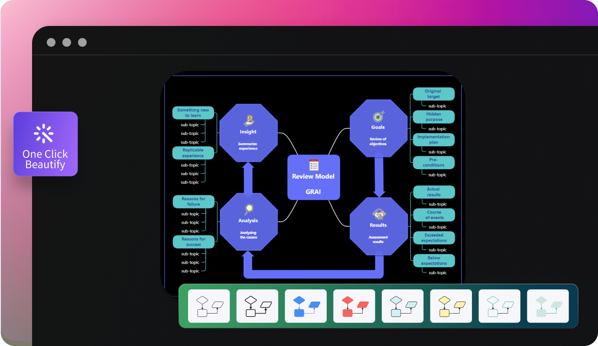This screenshot has width=598, height=346.
Task: Click the third gray window control dot
Action: 82,42
